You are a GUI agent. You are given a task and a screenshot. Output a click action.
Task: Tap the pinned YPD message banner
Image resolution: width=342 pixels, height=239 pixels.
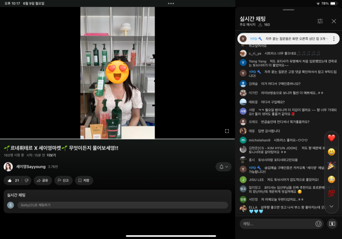(288, 39)
